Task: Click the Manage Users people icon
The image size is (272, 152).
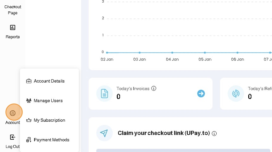Action: click(x=29, y=101)
